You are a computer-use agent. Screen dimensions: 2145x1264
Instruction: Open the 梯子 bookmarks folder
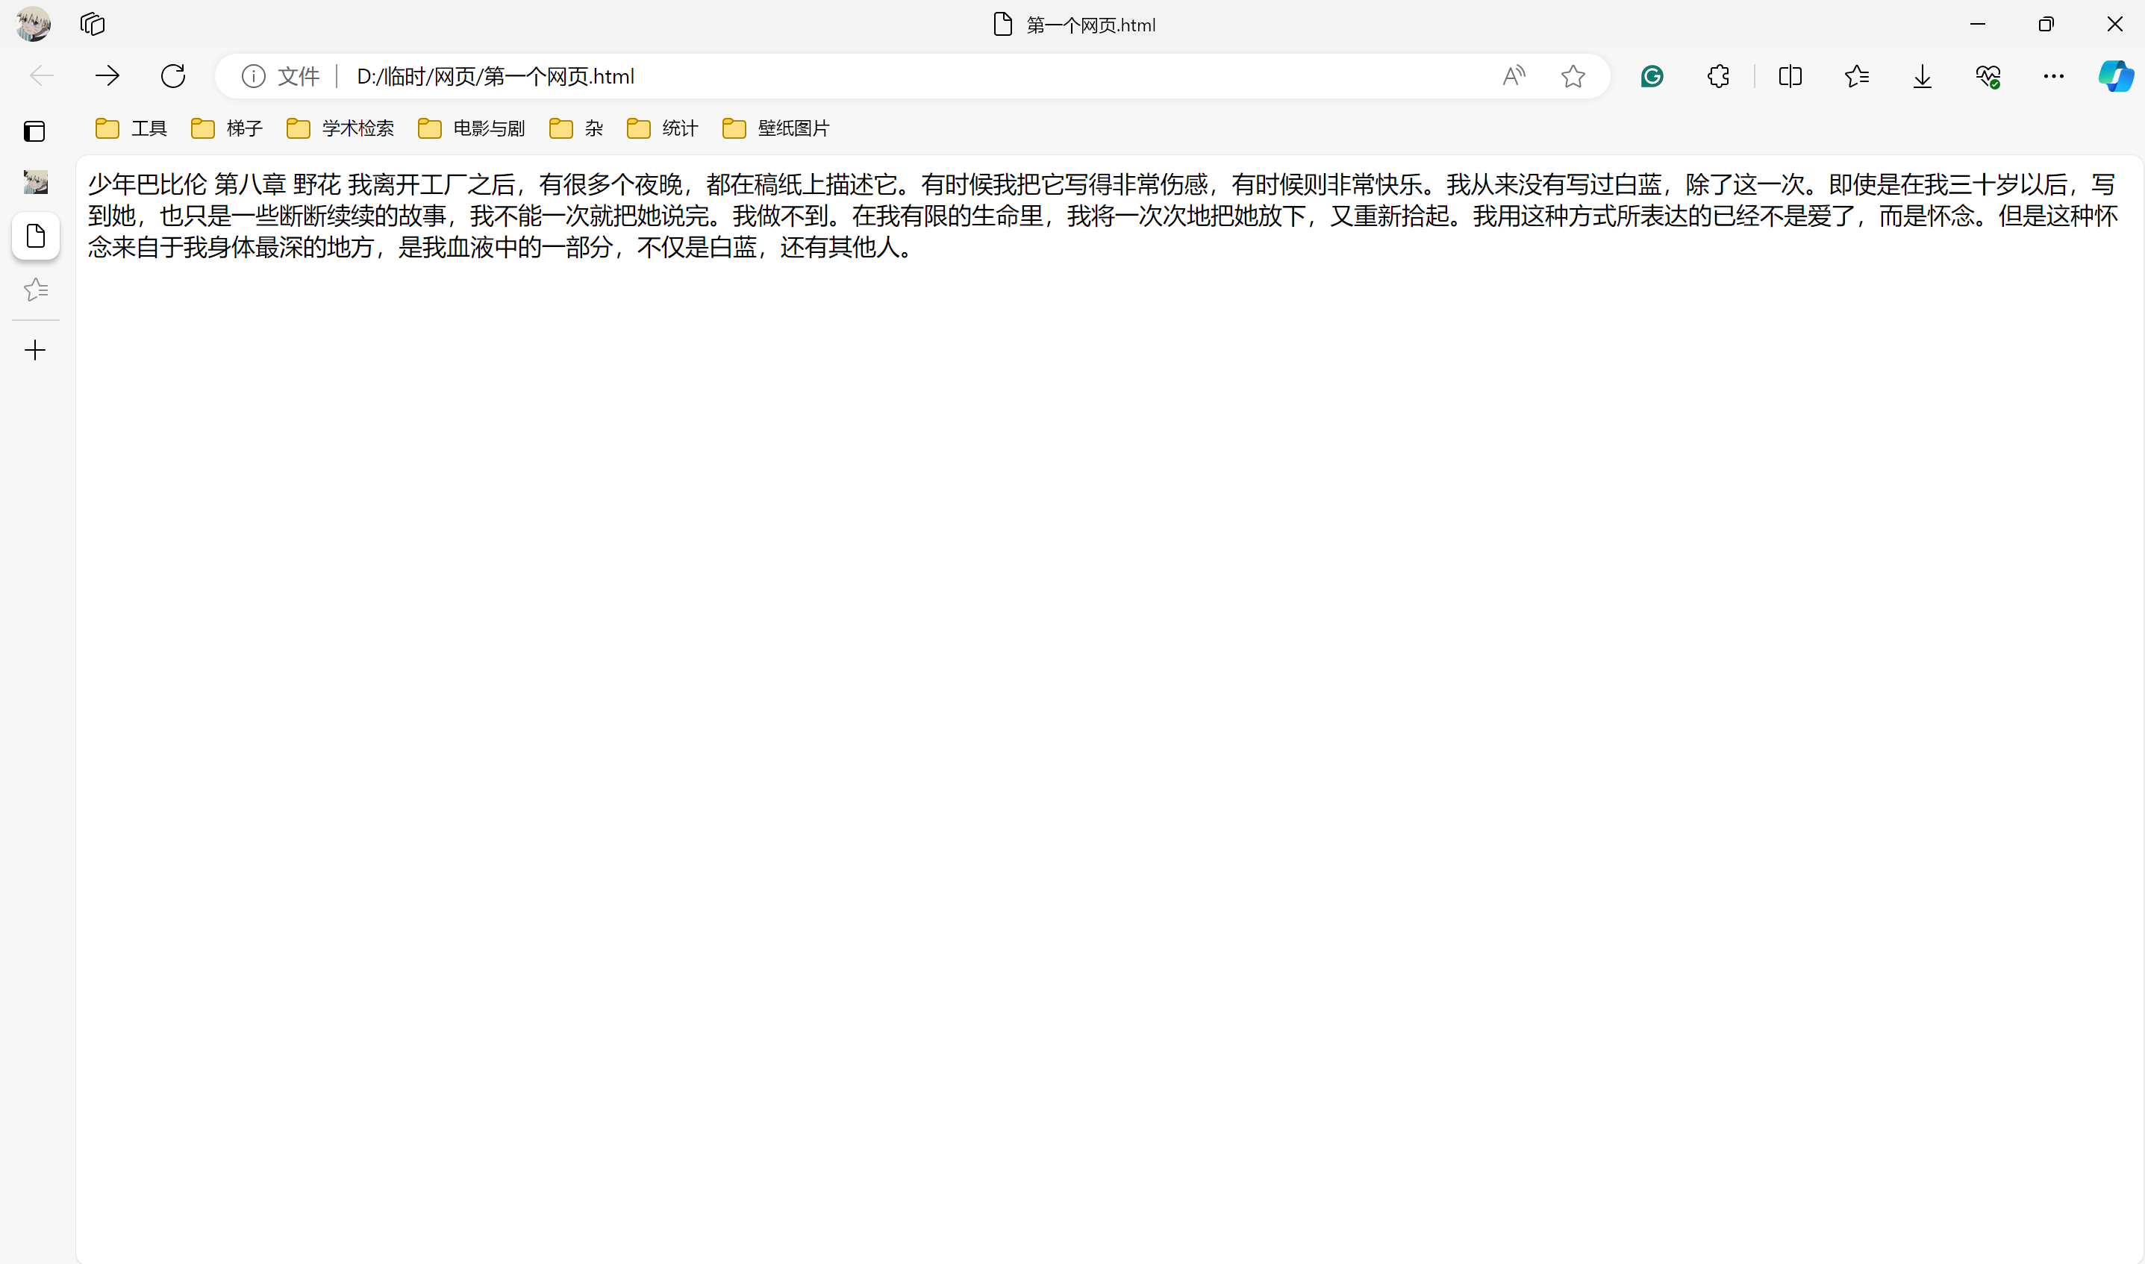click(227, 128)
